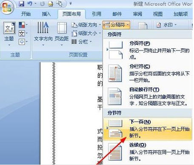The height and width of the screenshot is (165, 194).
Task: Switch to the 插入 tab
Action: tap(46, 14)
